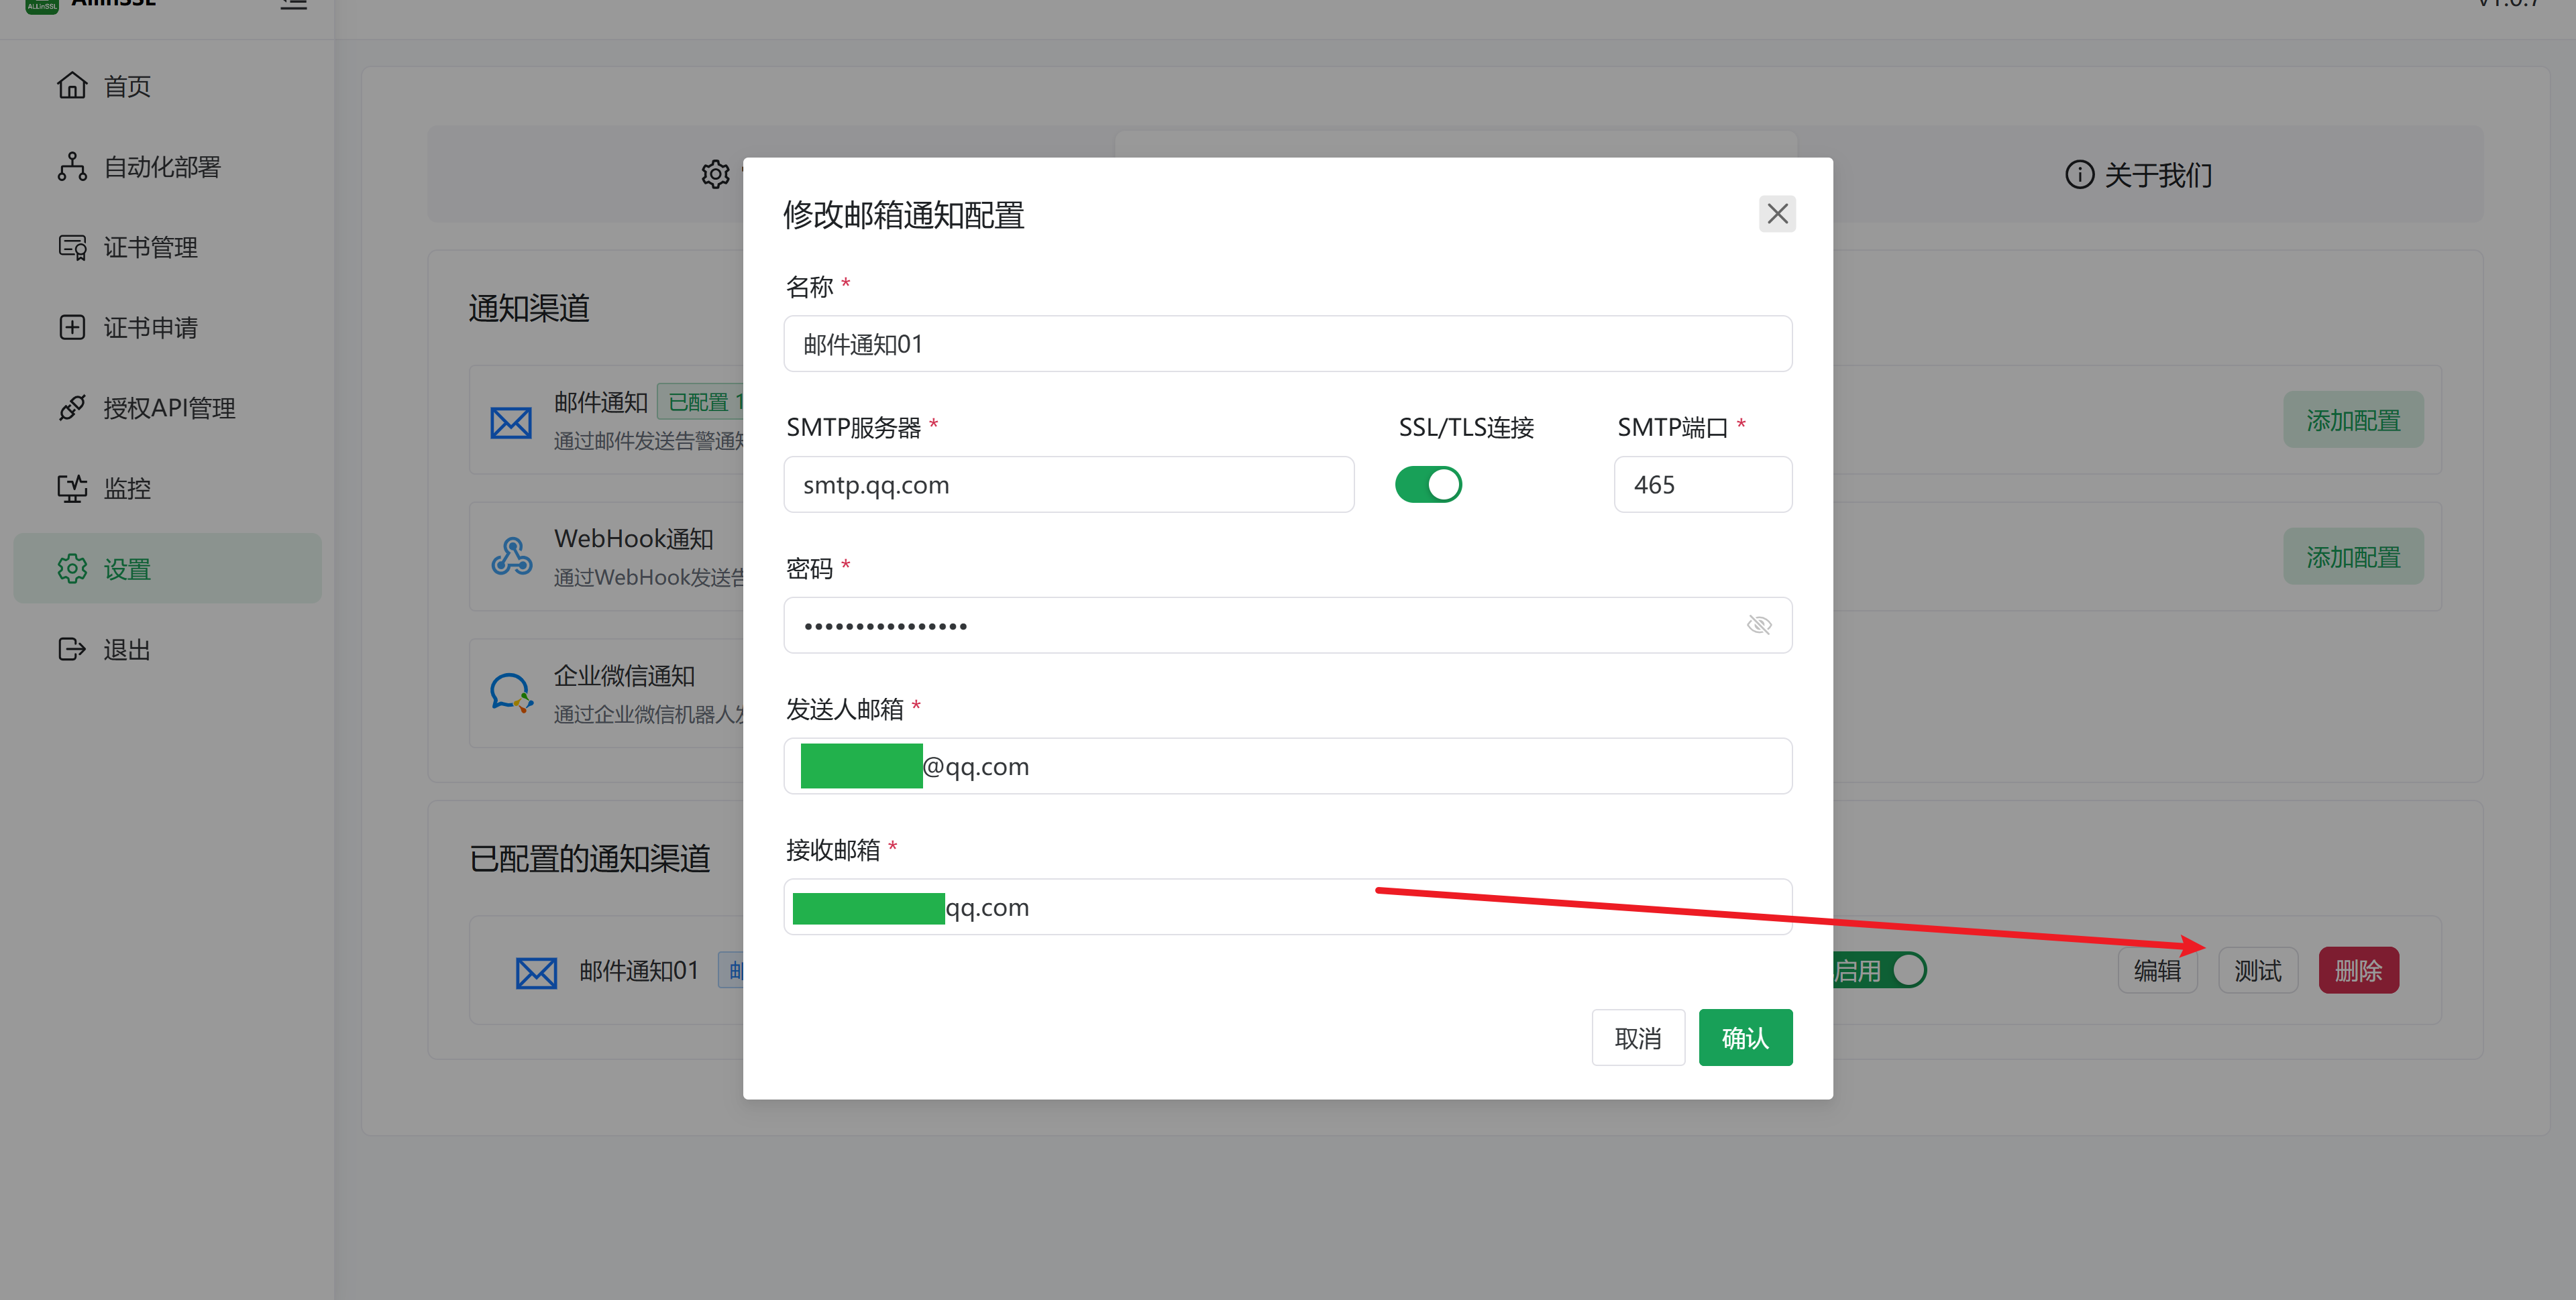Screen dimensions: 2576x1300
Task: Show password with the eye icon
Action: (x=1759, y=626)
